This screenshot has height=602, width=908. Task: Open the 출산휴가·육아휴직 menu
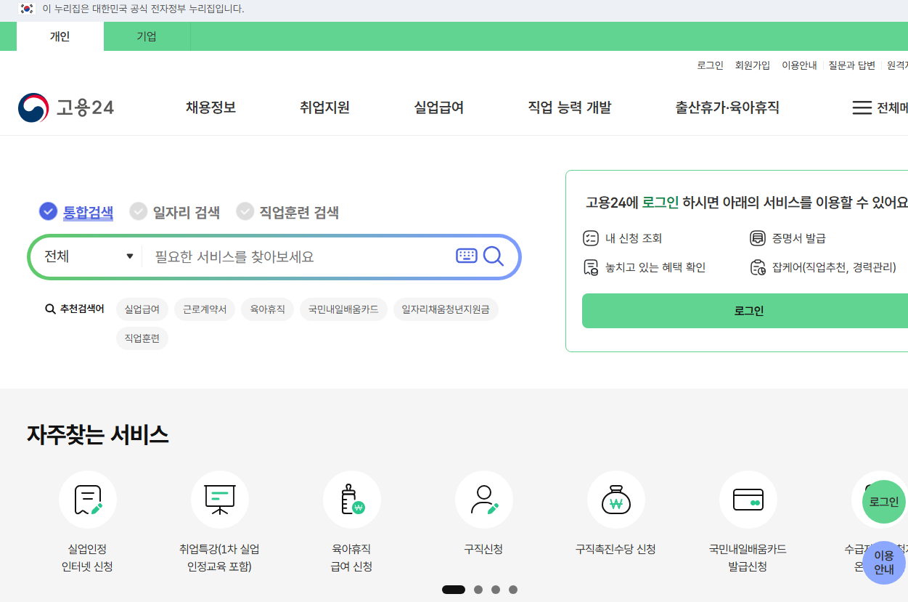[727, 107]
